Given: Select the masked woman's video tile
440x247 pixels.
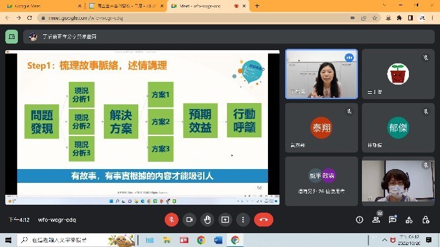Looking at the screenshot, I should pyautogui.click(x=398, y=181).
